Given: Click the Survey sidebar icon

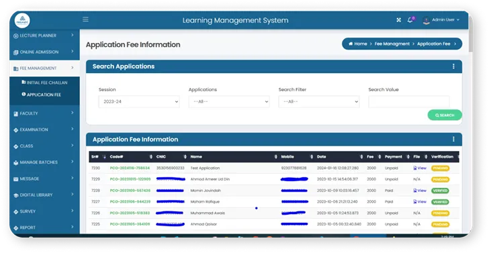Looking at the screenshot, I should tap(16, 212).
